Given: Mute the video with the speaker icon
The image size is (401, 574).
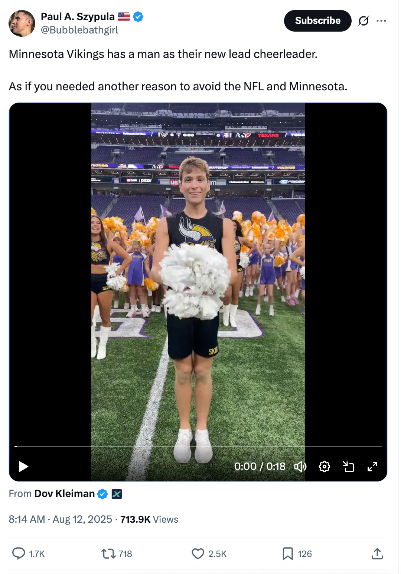Looking at the screenshot, I should coord(300,466).
